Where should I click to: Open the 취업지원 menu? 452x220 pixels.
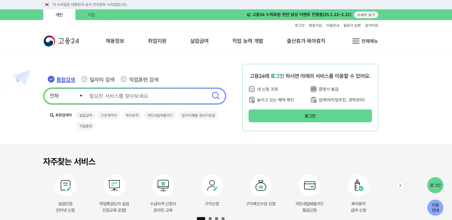157,41
